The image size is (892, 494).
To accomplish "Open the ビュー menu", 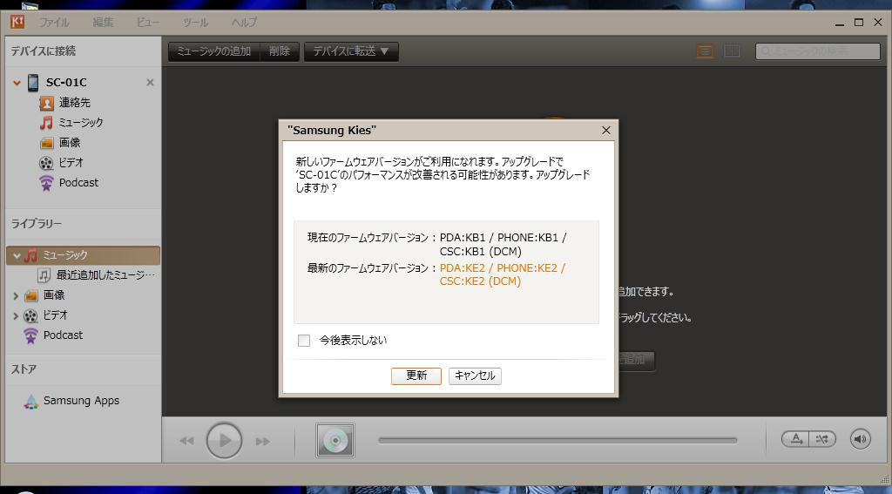I will (x=148, y=22).
